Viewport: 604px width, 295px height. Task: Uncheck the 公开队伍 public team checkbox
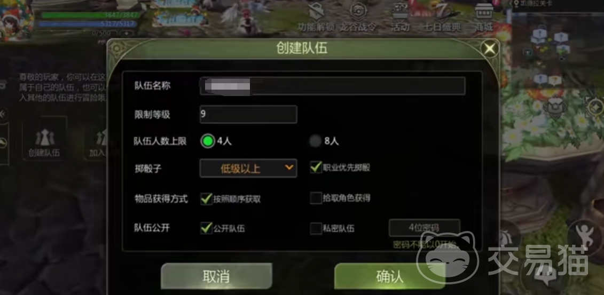[207, 228]
